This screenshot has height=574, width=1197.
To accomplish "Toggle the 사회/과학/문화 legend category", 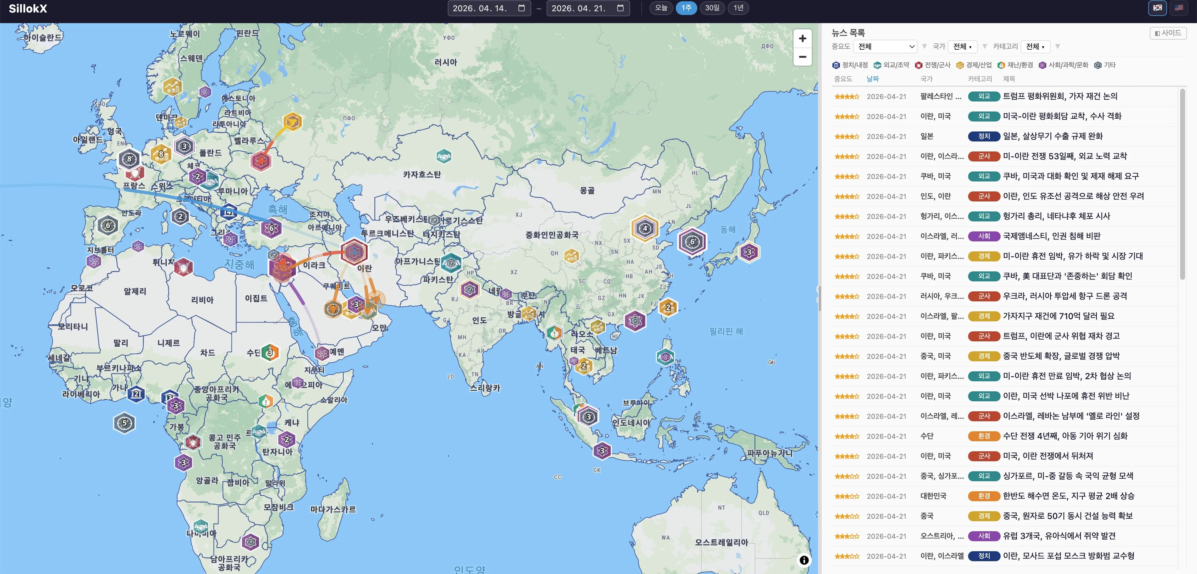I will tap(1064, 65).
